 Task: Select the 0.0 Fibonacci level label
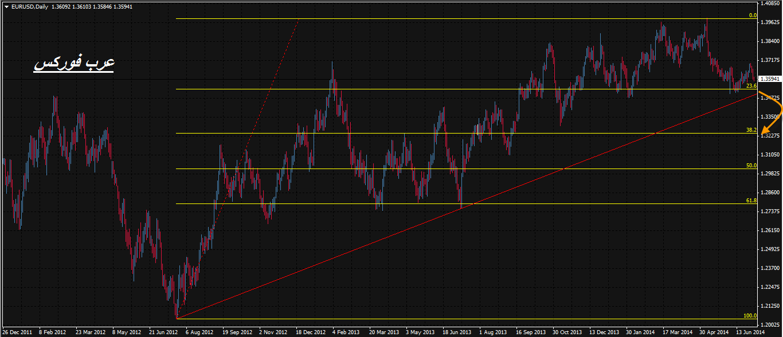753,15
